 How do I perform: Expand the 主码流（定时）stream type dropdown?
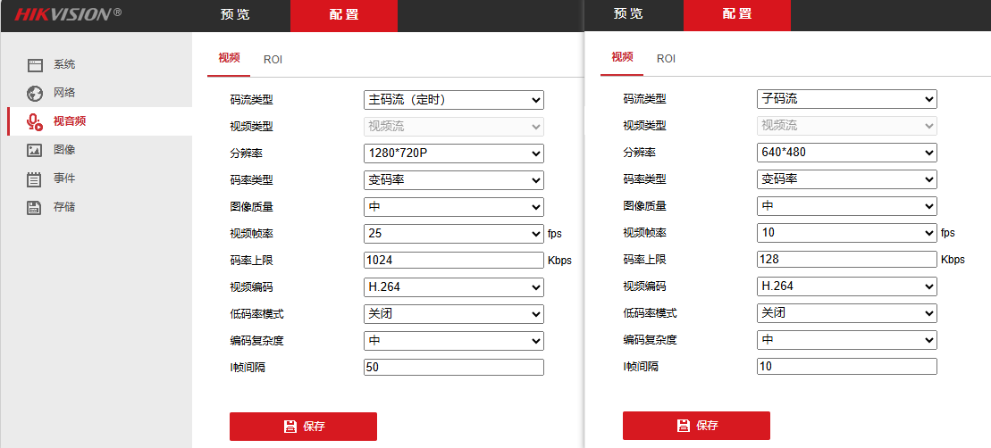[454, 100]
